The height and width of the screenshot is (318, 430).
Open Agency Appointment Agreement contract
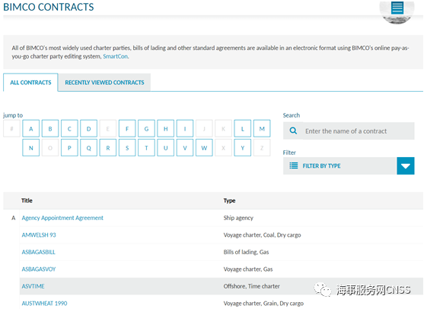tap(62, 218)
